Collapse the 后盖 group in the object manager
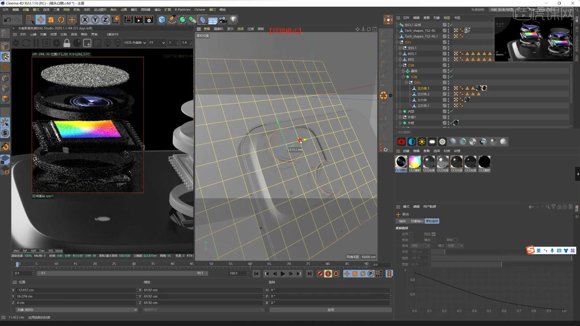Image resolution: width=580 pixels, height=326 pixels. point(400,65)
